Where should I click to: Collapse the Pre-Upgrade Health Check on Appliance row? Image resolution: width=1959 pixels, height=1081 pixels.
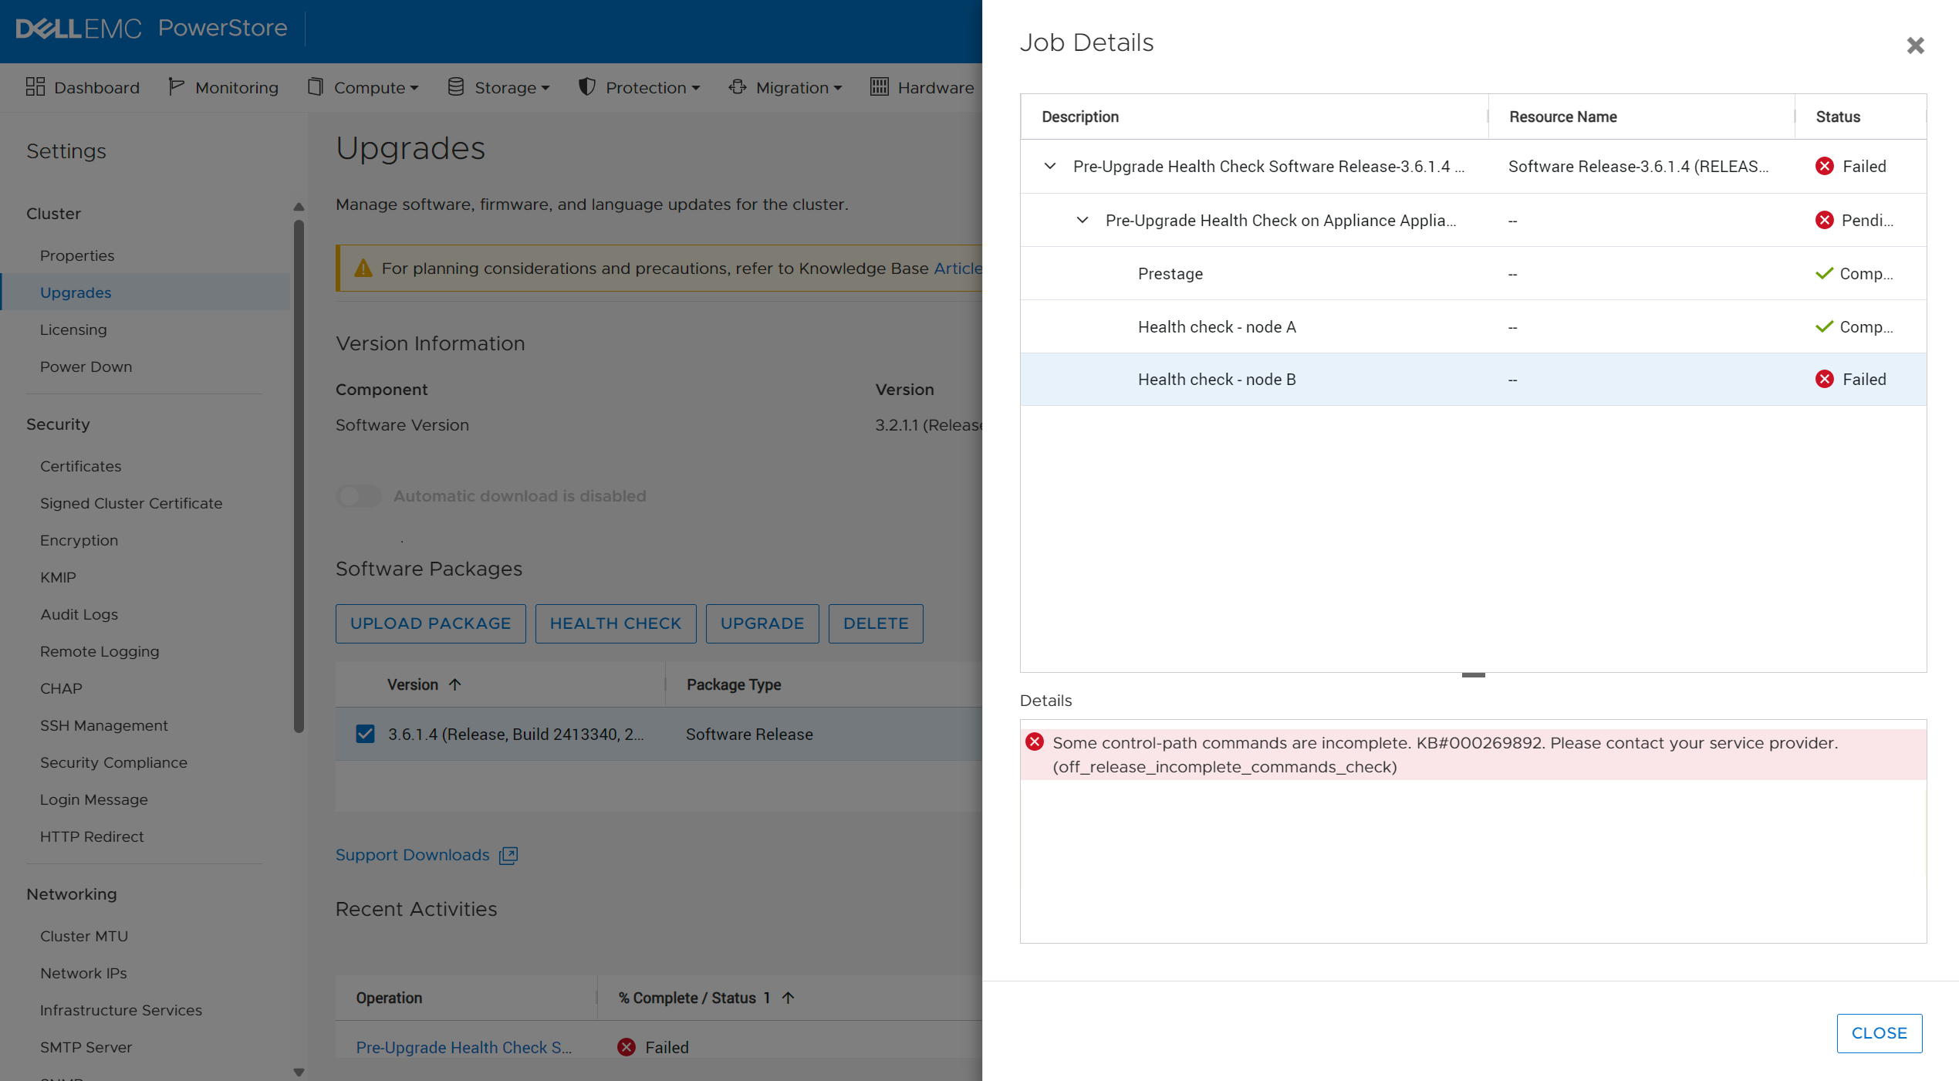1083,220
